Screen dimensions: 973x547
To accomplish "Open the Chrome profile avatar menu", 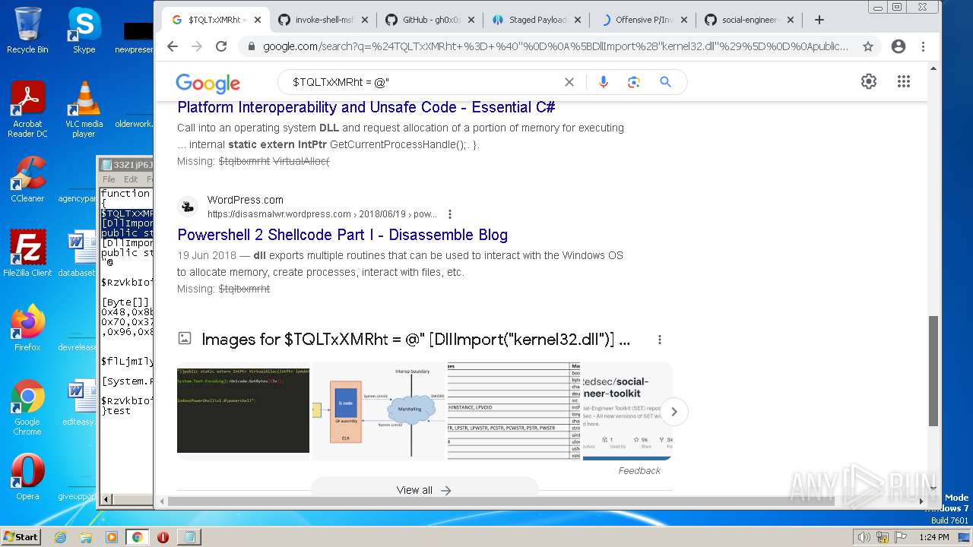I will click(899, 46).
